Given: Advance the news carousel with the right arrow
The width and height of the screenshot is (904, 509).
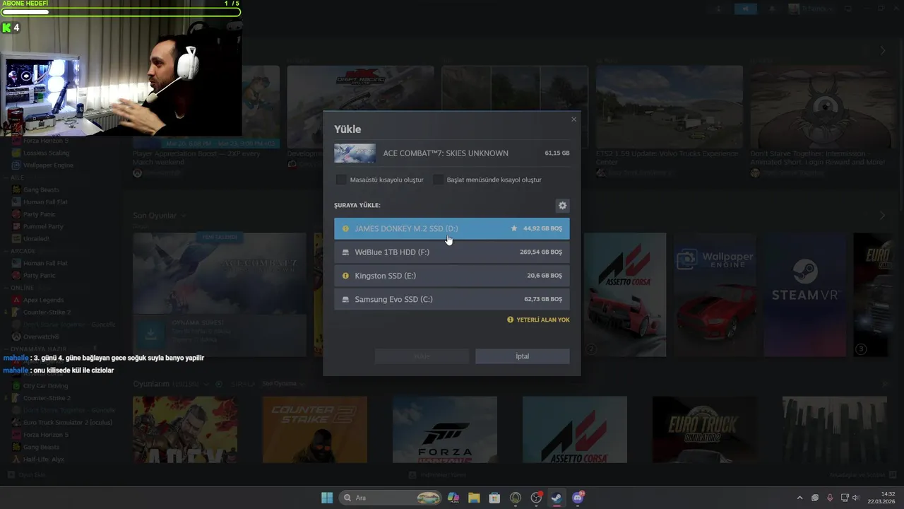Looking at the screenshot, I should 882,51.
